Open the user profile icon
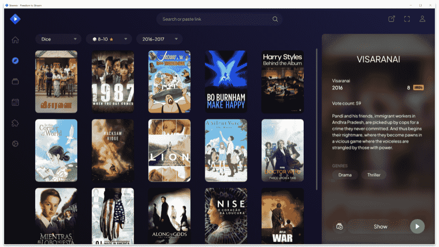Screen dimensions: 439x247 pos(423,19)
